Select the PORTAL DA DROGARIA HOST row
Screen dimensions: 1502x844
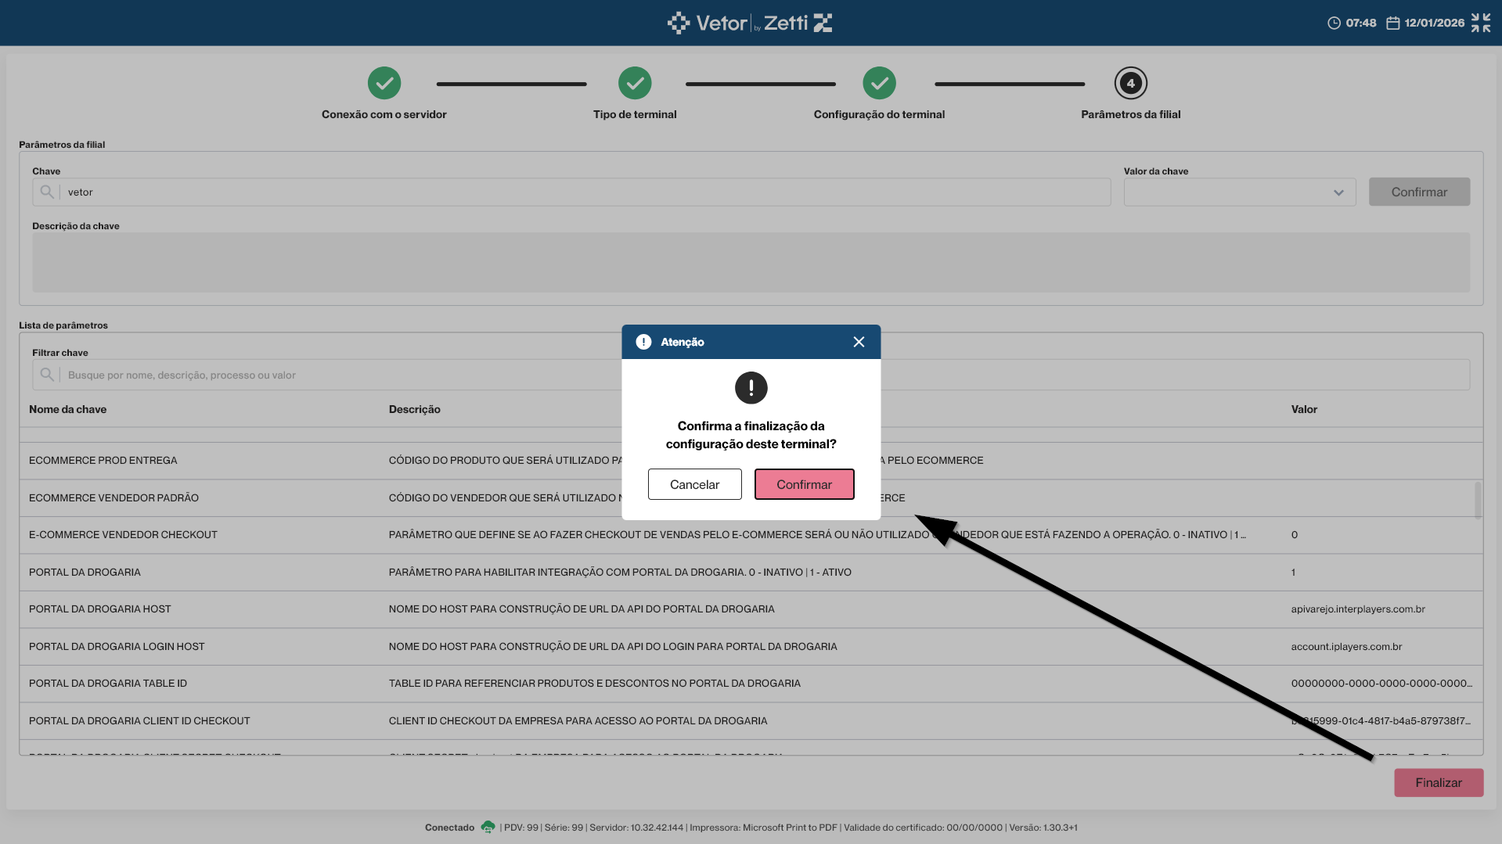pos(751,609)
